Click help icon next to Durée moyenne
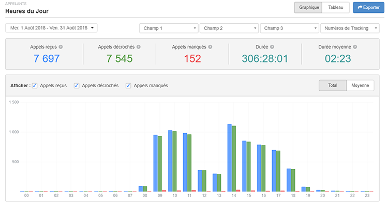Viewport: 388px width, 207px height. pyautogui.click(x=355, y=47)
